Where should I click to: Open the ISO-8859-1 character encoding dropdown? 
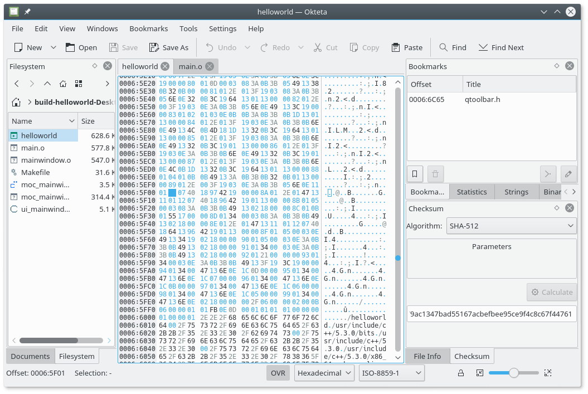pyautogui.click(x=391, y=373)
